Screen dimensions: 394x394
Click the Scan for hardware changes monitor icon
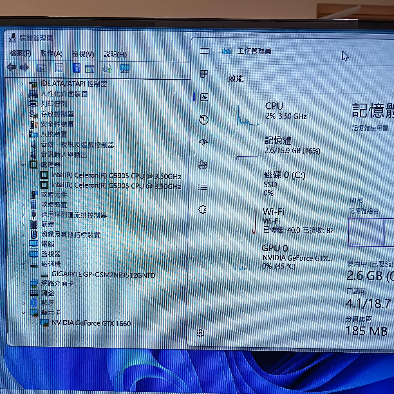point(125,68)
